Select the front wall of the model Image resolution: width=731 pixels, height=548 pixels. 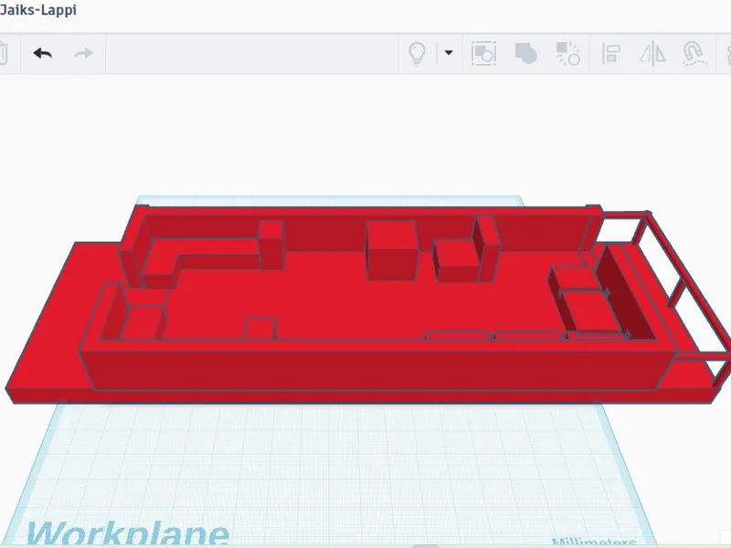(x=368, y=368)
